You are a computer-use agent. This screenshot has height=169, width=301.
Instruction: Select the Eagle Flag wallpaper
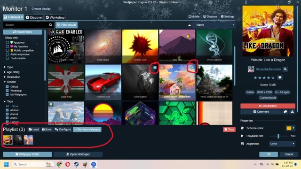[66, 83]
